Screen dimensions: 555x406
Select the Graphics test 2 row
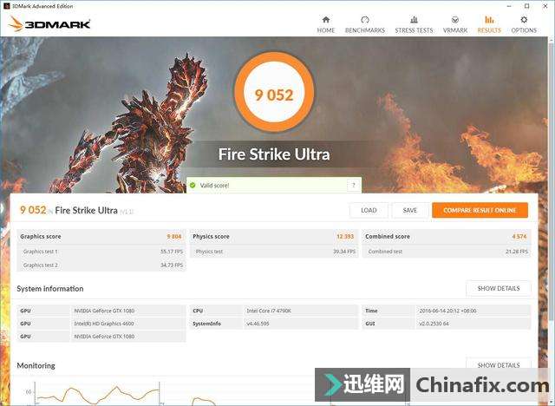101,265
